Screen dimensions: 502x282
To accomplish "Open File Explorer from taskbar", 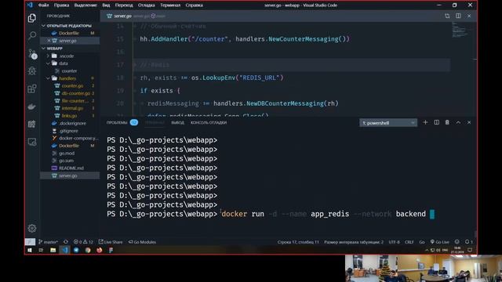I will tap(53, 250).
